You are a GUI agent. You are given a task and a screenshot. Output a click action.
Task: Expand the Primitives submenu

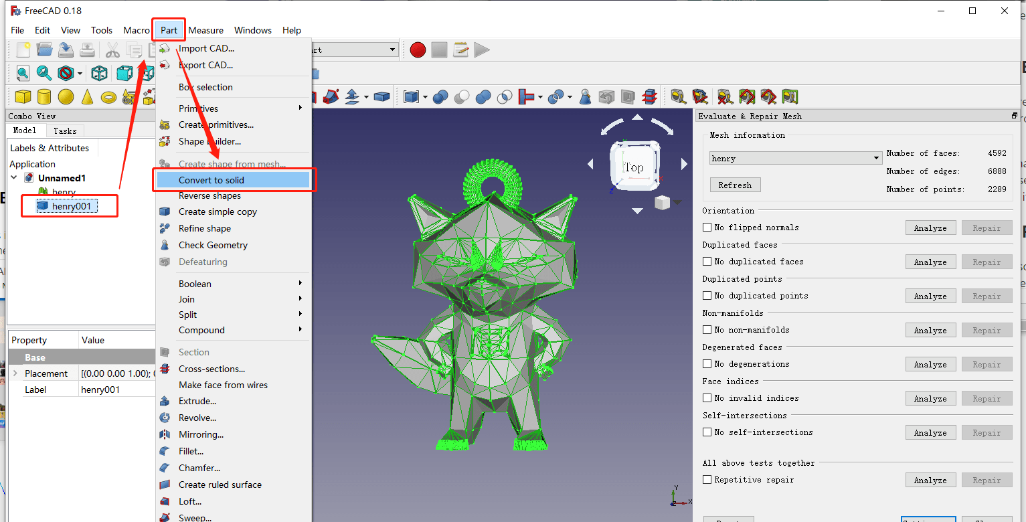click(199, 108)
